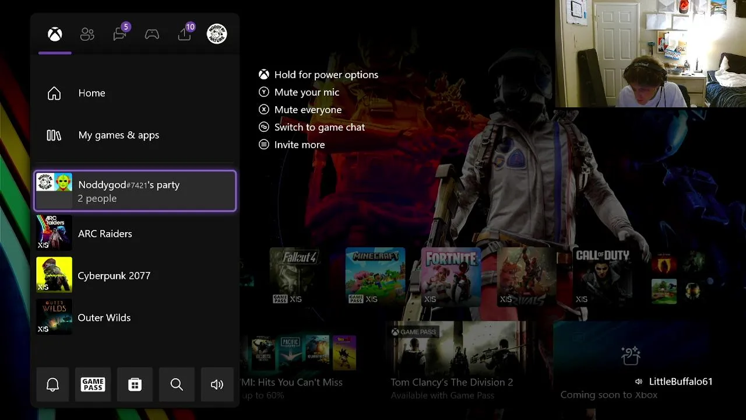Click the GAME PASS badge on Division 2
746x420 pixels.
click(414, 332)
